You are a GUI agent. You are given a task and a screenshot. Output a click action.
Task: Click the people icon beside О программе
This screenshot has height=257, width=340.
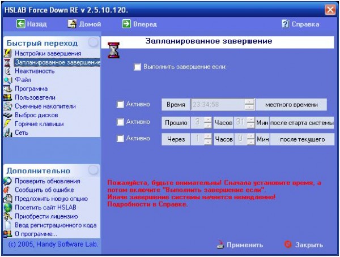pyautogui.click(x=7, y=234)
